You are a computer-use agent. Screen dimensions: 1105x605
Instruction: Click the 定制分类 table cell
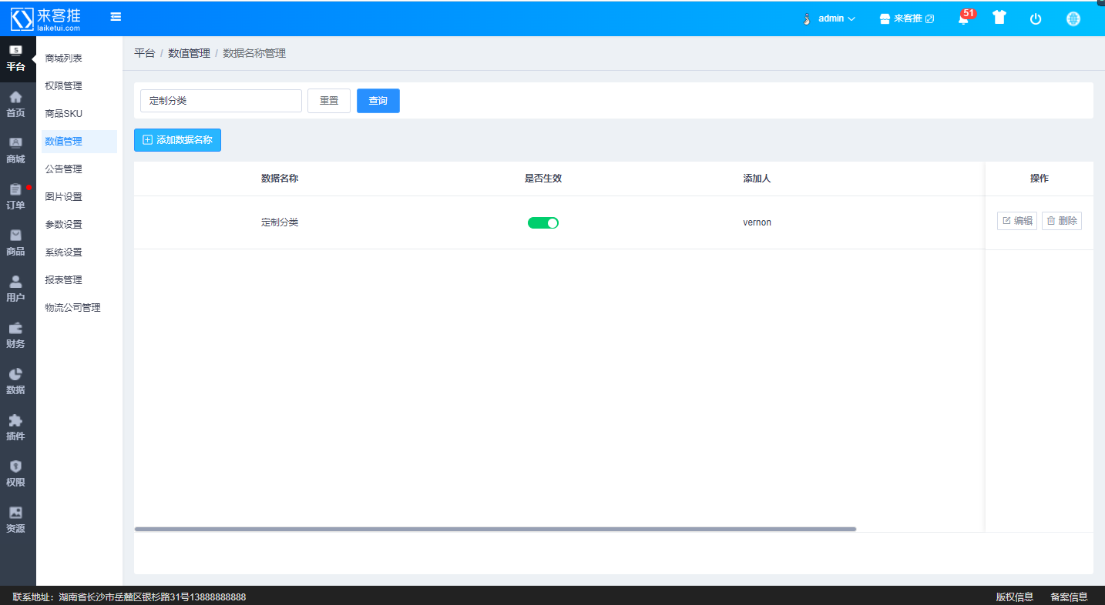[280, 222]
